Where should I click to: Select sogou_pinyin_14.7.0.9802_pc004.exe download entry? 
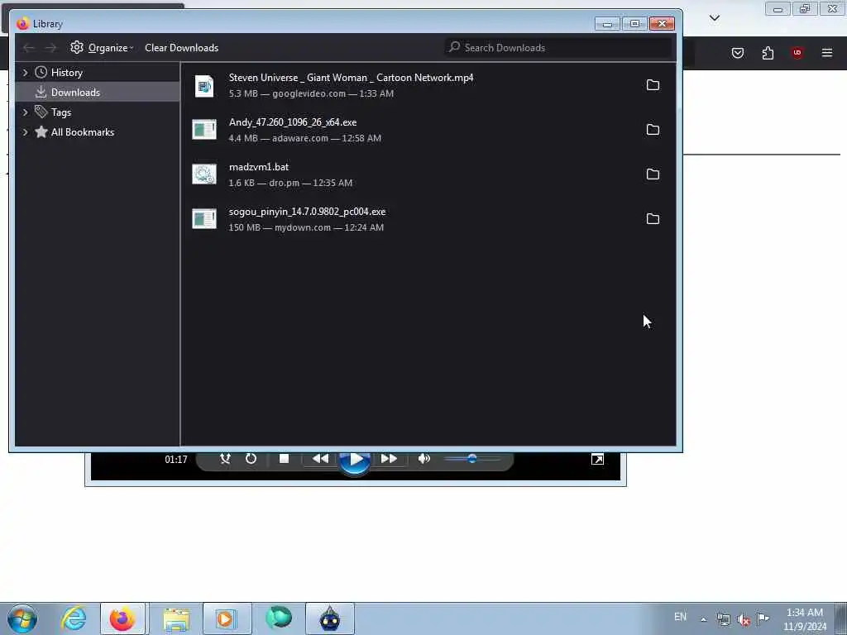pos(428,218)
